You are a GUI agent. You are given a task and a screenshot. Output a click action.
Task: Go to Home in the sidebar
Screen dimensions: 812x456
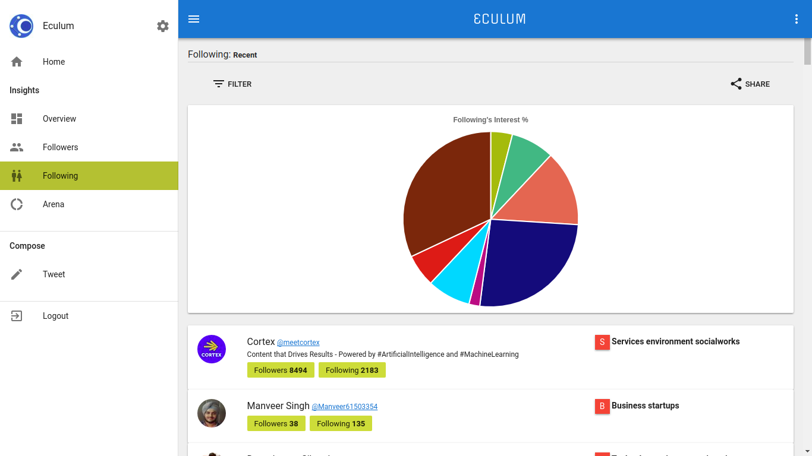point(89,62)
